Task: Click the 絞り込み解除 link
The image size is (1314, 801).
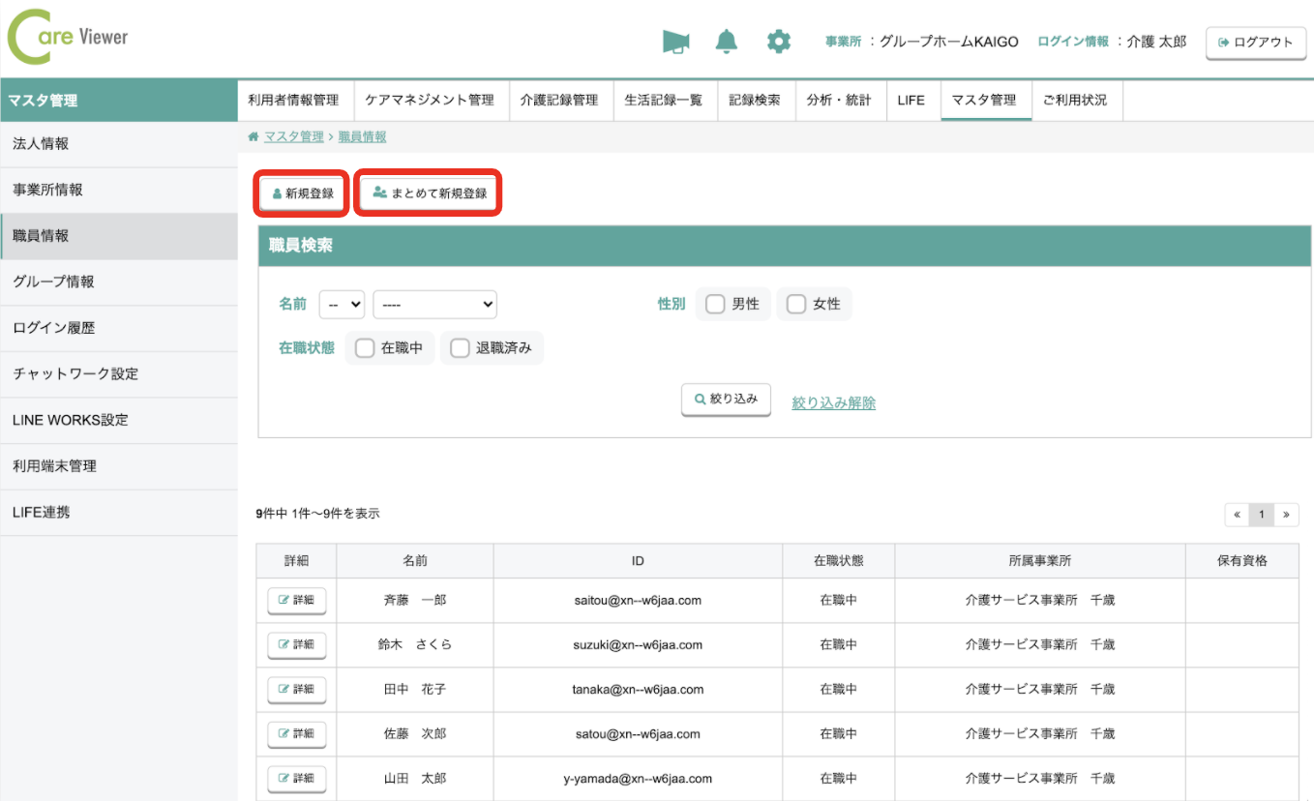Action: click(833, 403)
